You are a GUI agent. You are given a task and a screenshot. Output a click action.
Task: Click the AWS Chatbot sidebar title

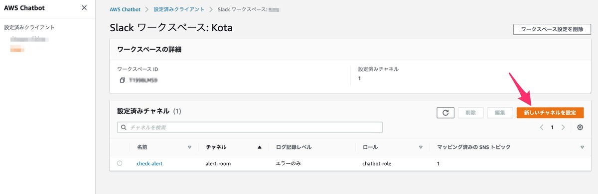click(25, 8)
